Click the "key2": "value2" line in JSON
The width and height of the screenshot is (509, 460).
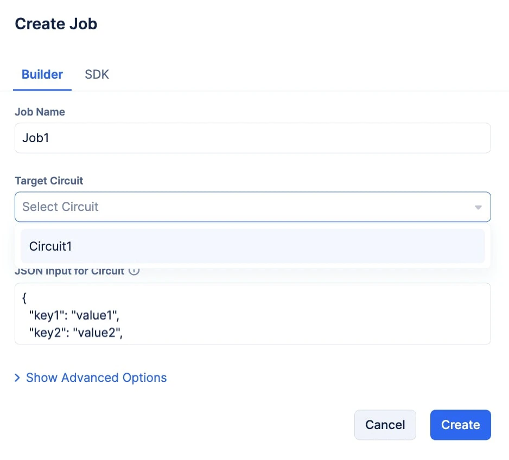(x=76, y=333)
